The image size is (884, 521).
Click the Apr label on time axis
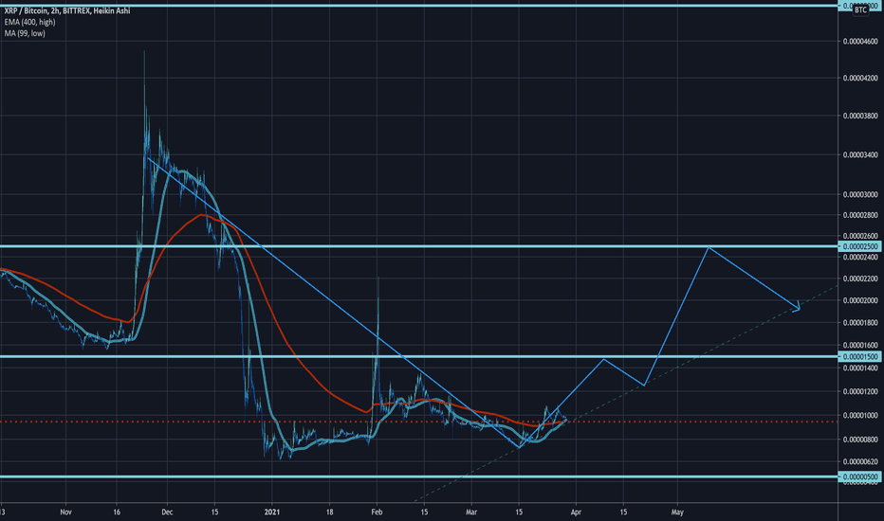pos(576,512)
